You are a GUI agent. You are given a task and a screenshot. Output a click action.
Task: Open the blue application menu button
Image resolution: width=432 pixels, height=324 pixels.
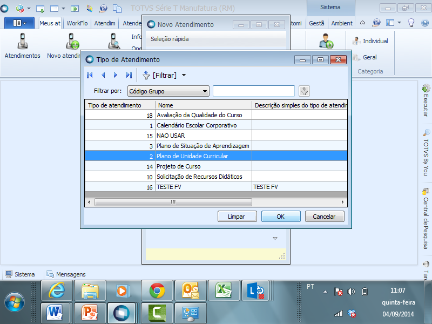[19, 23]
